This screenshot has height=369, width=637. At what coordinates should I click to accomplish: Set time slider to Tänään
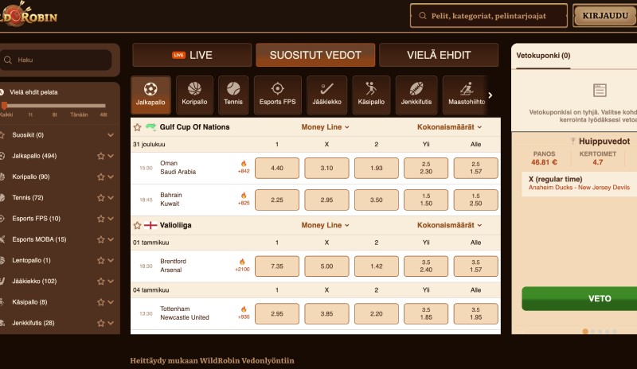(79, 115)
